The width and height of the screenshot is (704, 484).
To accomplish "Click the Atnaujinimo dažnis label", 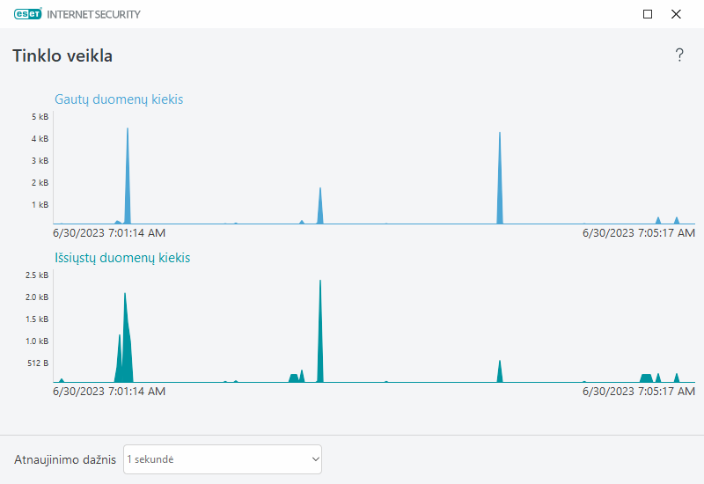I will coord(65,459).
